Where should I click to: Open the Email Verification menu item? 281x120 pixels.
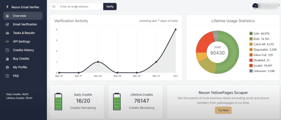click(x=25, y=24)
